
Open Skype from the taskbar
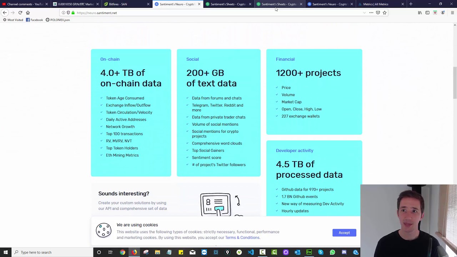pyautogui.click(x=321, y=252)
